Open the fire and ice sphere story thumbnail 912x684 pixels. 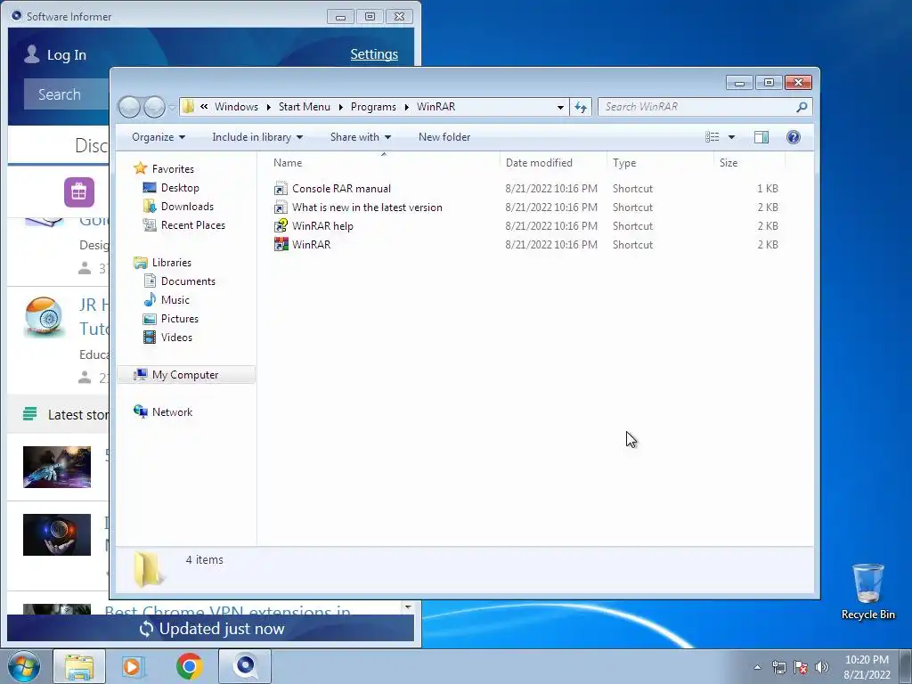57,534
